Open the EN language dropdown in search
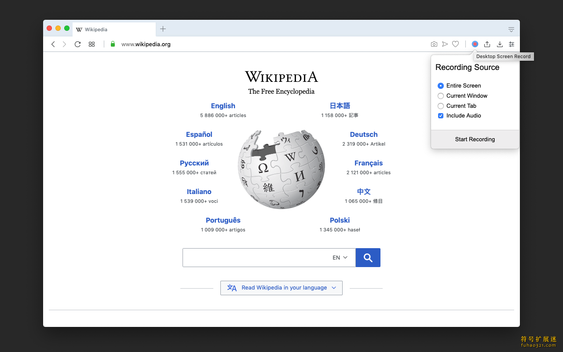 click(340, 258)
